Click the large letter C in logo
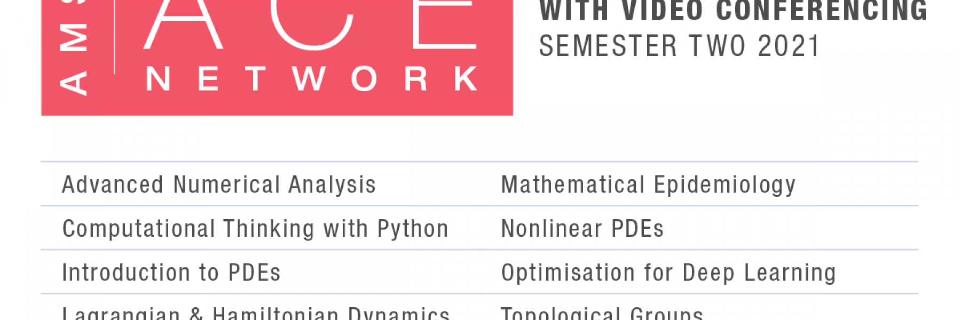961x320 pixels. 312,25
